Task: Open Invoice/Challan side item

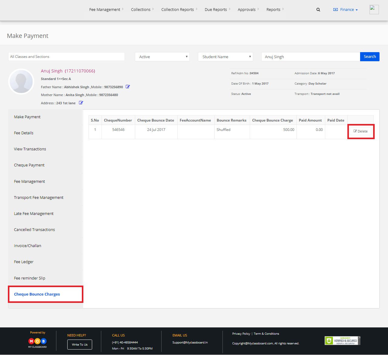Action: (45, 246)
